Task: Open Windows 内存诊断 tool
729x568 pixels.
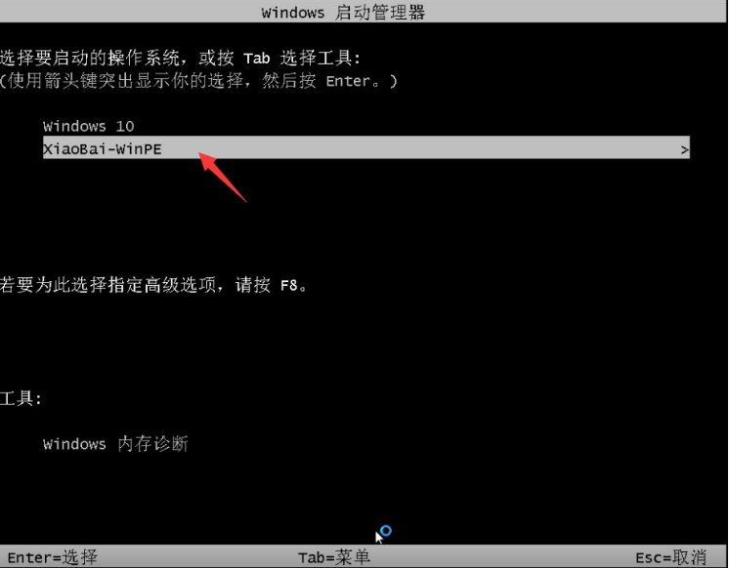Action: pyautogui.click(x=115, y=444)
